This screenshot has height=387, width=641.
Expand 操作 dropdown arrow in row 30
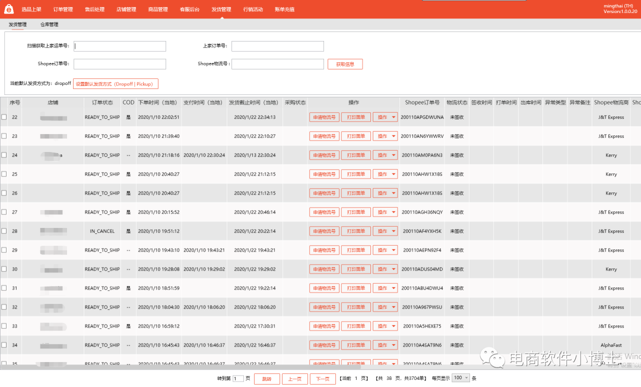394,269
